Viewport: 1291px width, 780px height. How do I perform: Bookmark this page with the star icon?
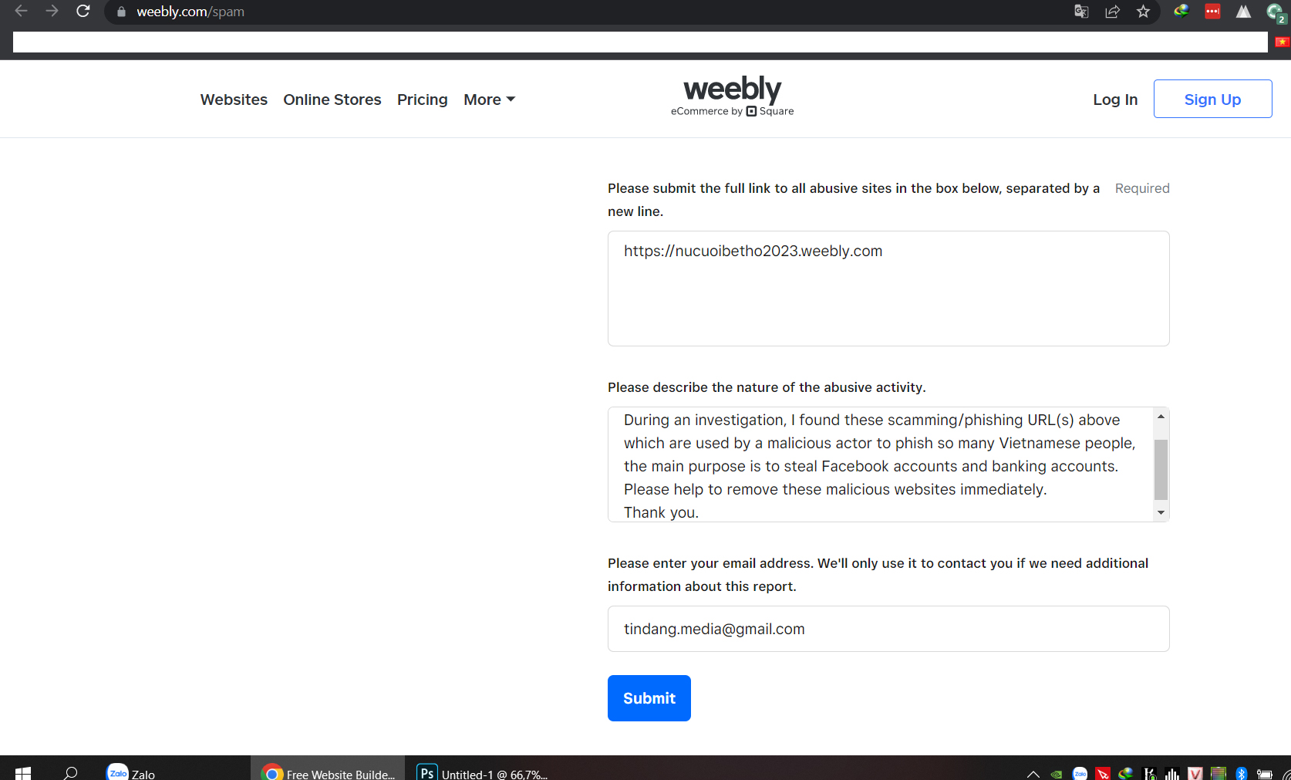1143,12
